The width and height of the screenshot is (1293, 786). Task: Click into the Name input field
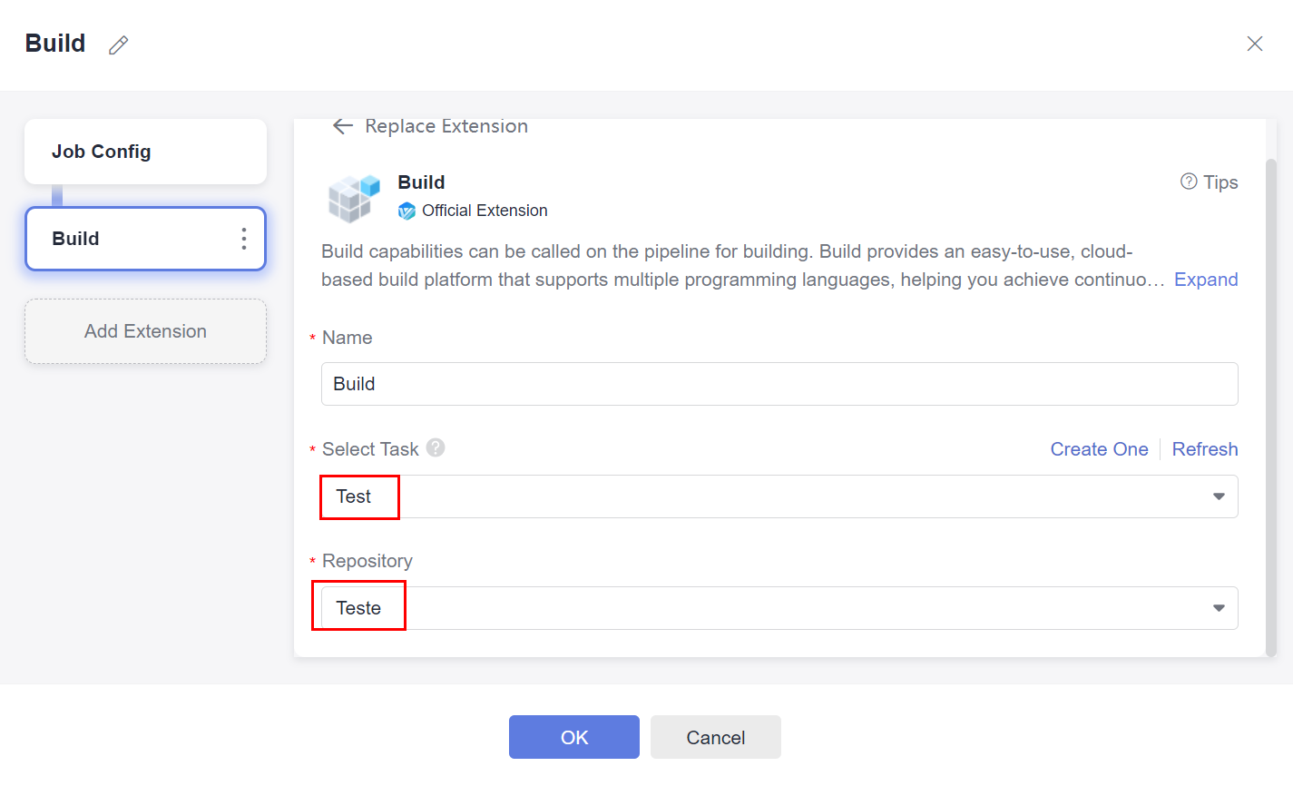click(779, 384)
